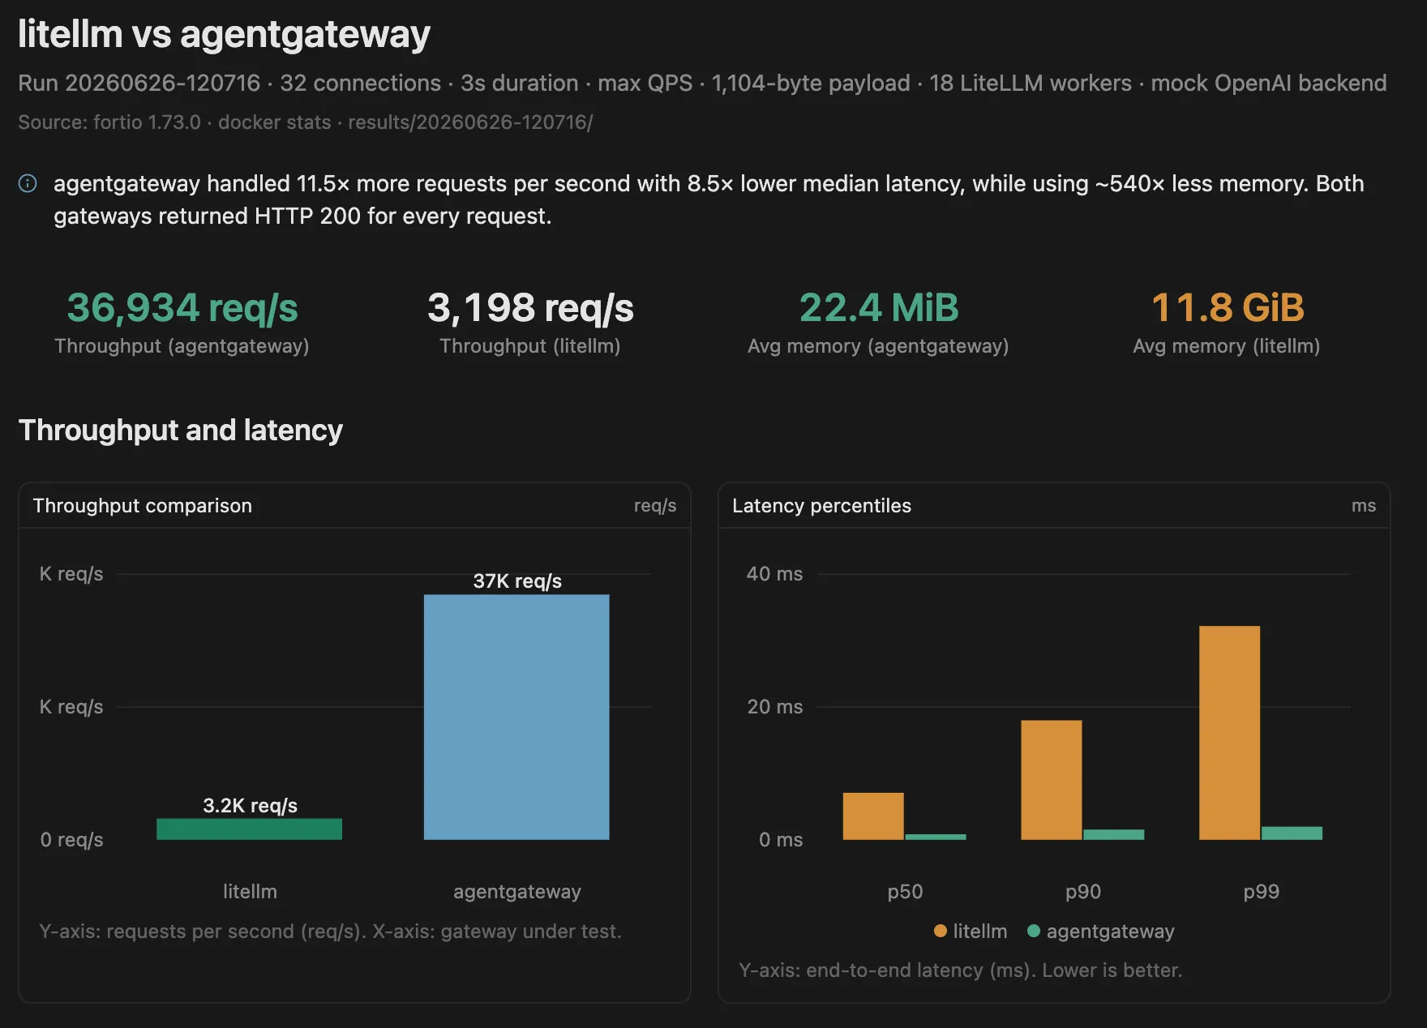Click the "p99" axis label
1427x1028 pixels.
coord(1262,892)
